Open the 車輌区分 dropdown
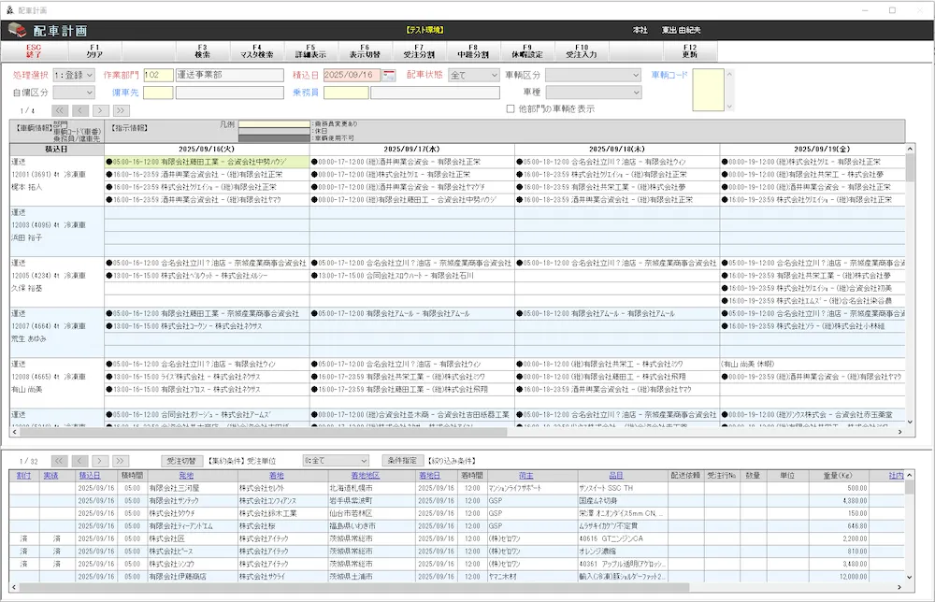 (x=593, y=75)
